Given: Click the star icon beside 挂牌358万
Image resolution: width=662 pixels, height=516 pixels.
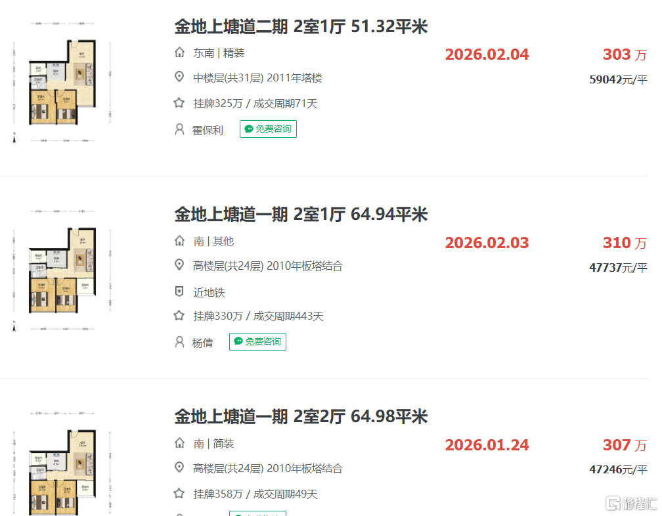Looking at the screenshot, I should [179, 493].
